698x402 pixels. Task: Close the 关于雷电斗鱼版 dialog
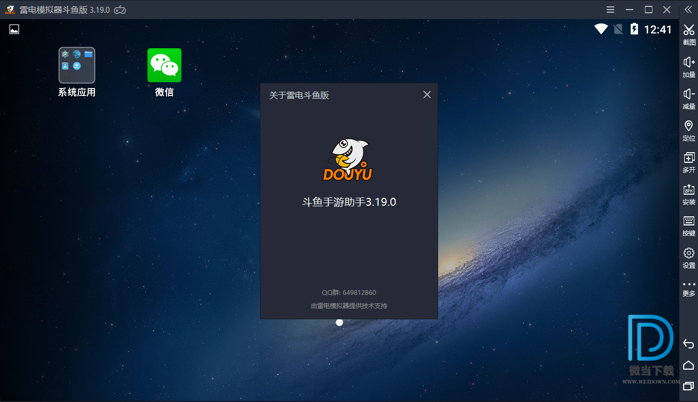tap(427, 94)
